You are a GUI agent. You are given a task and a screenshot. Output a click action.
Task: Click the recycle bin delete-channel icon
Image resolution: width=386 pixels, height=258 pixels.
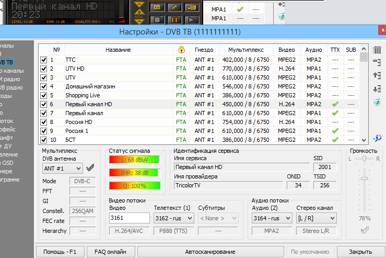pyautogui.click(x=377, y=102)
